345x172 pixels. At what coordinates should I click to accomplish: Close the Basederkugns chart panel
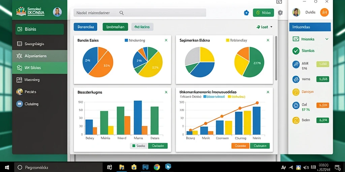166,92
